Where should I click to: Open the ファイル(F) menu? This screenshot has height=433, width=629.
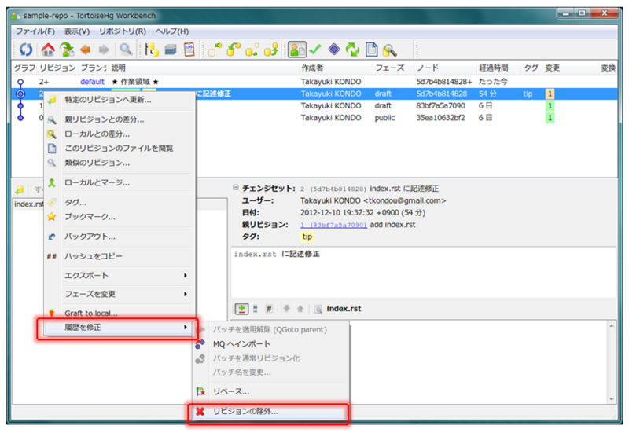point(35,31)
